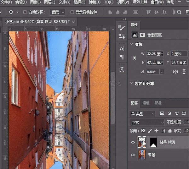
Task: Click the search magnifier icon
Action: point(179,12)
